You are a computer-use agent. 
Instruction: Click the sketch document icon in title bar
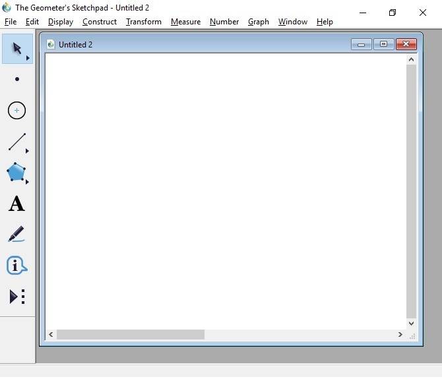click(51, 45)
